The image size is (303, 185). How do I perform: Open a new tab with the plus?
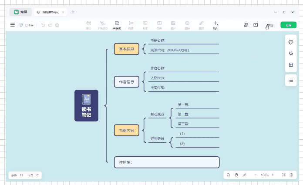click(73, 12)
